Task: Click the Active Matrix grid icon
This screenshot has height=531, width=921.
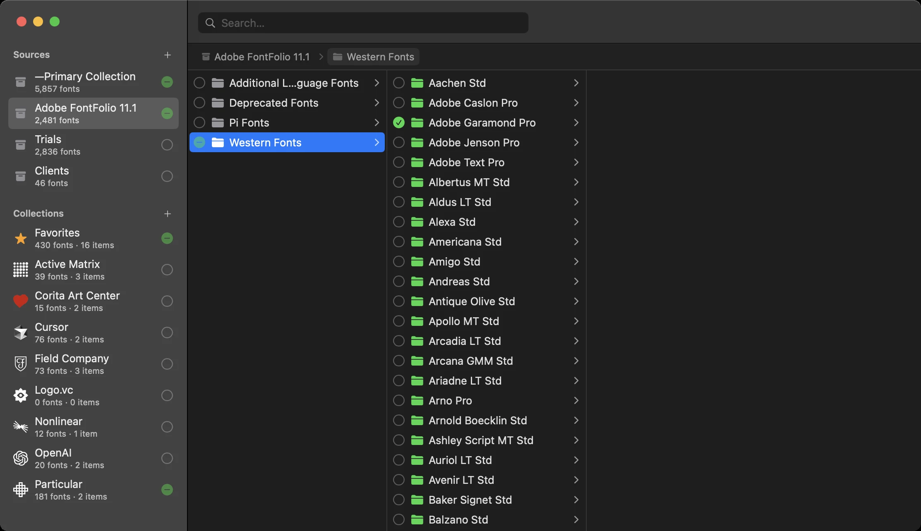Action: (21, 270)
